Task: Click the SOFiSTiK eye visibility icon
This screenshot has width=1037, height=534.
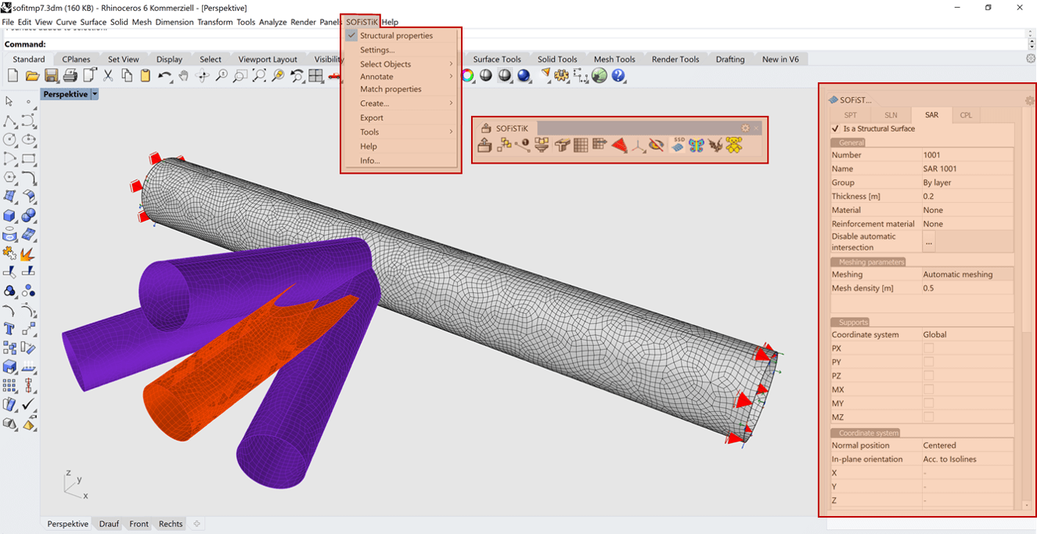Action: point(657,145)
